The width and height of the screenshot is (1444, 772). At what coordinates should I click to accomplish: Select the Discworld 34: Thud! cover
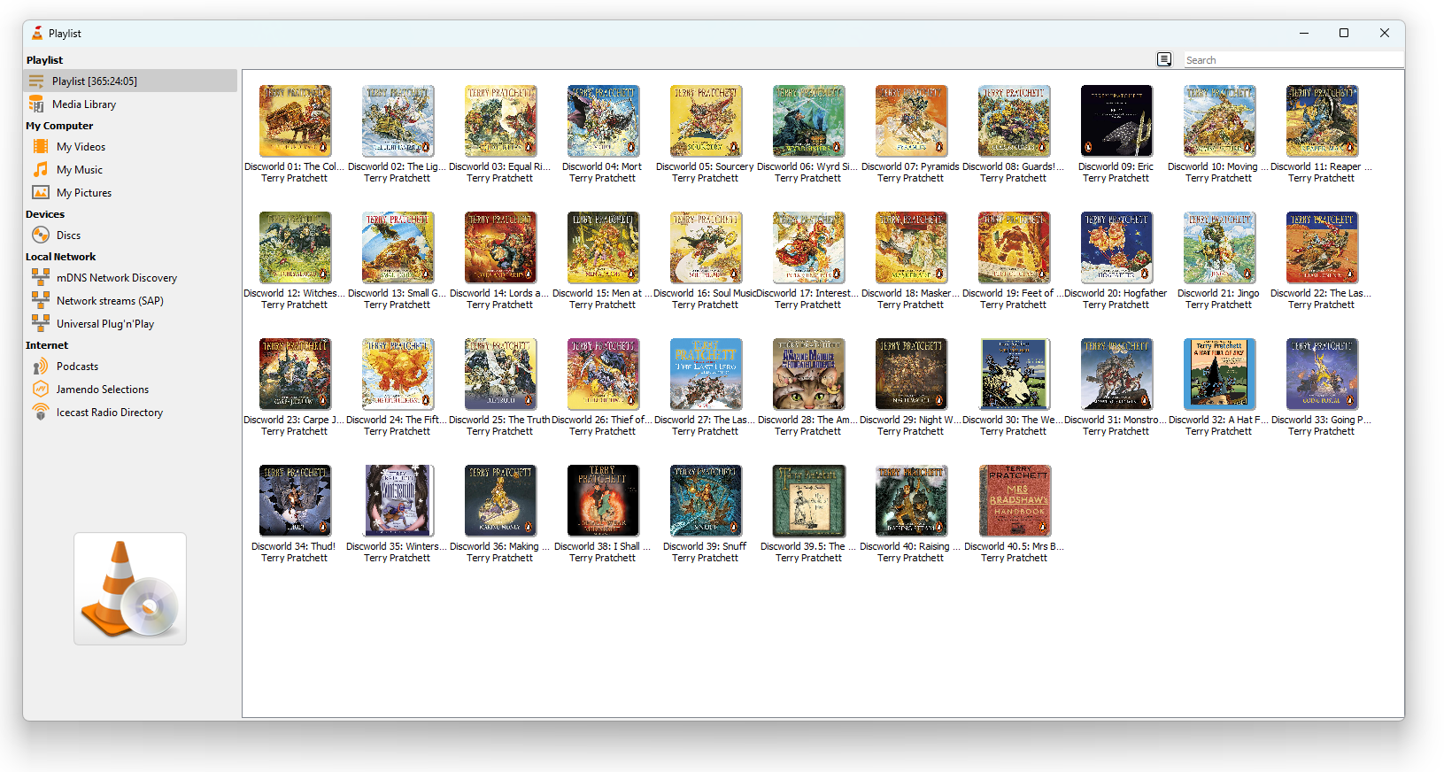[x=295, y=501]
